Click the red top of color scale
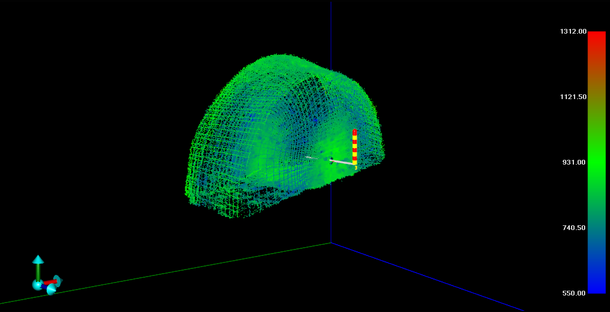The image size is (610, 312). 596,37
